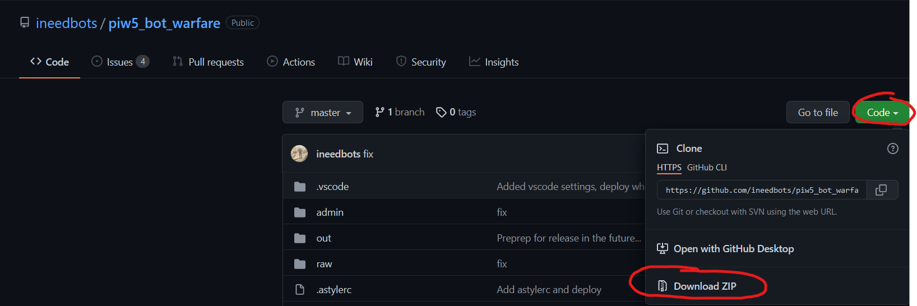The height and width of the screenshot is (306, 917).
Task: Copy the HTTPS clone URL
Action: [x=881, y=190]
